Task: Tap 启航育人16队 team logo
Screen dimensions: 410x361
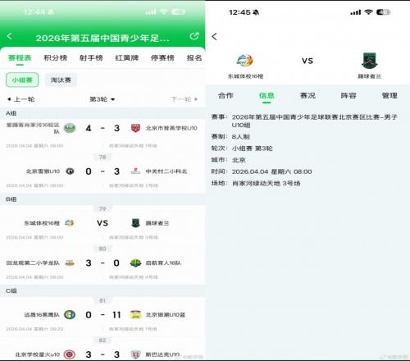Action: [135, 263]
